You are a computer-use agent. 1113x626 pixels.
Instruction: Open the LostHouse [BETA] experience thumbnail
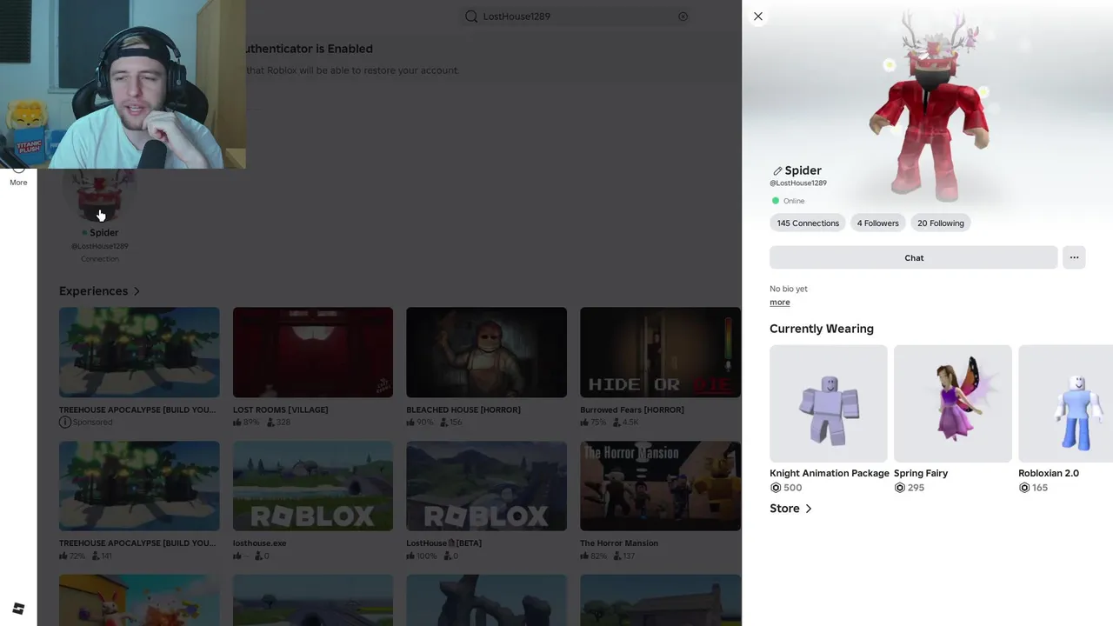point(486,486)
